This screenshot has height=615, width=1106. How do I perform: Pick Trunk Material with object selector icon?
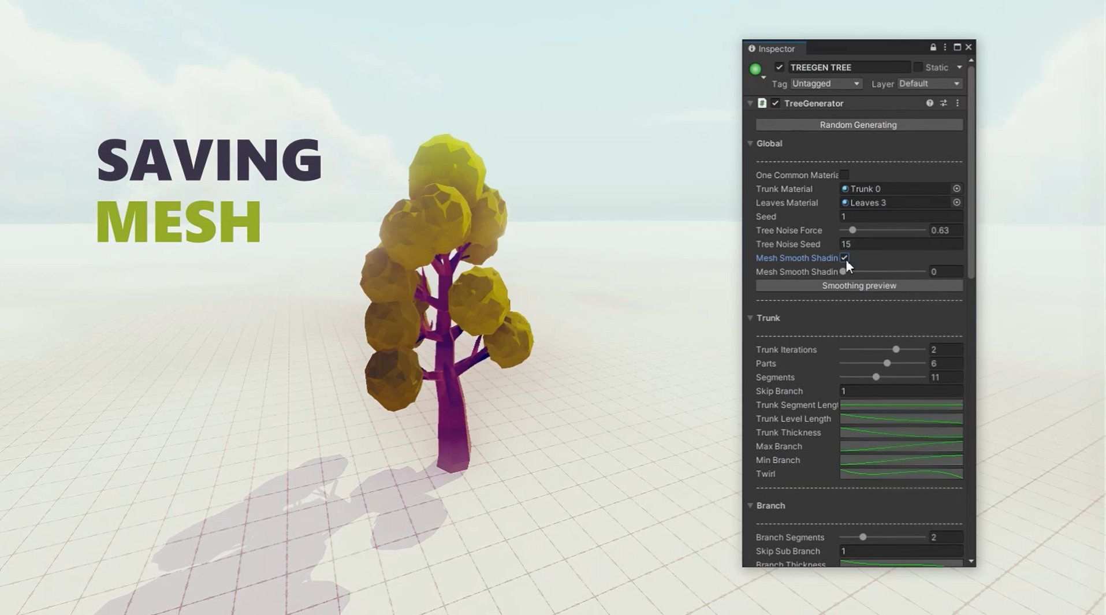tap(956, 189)
